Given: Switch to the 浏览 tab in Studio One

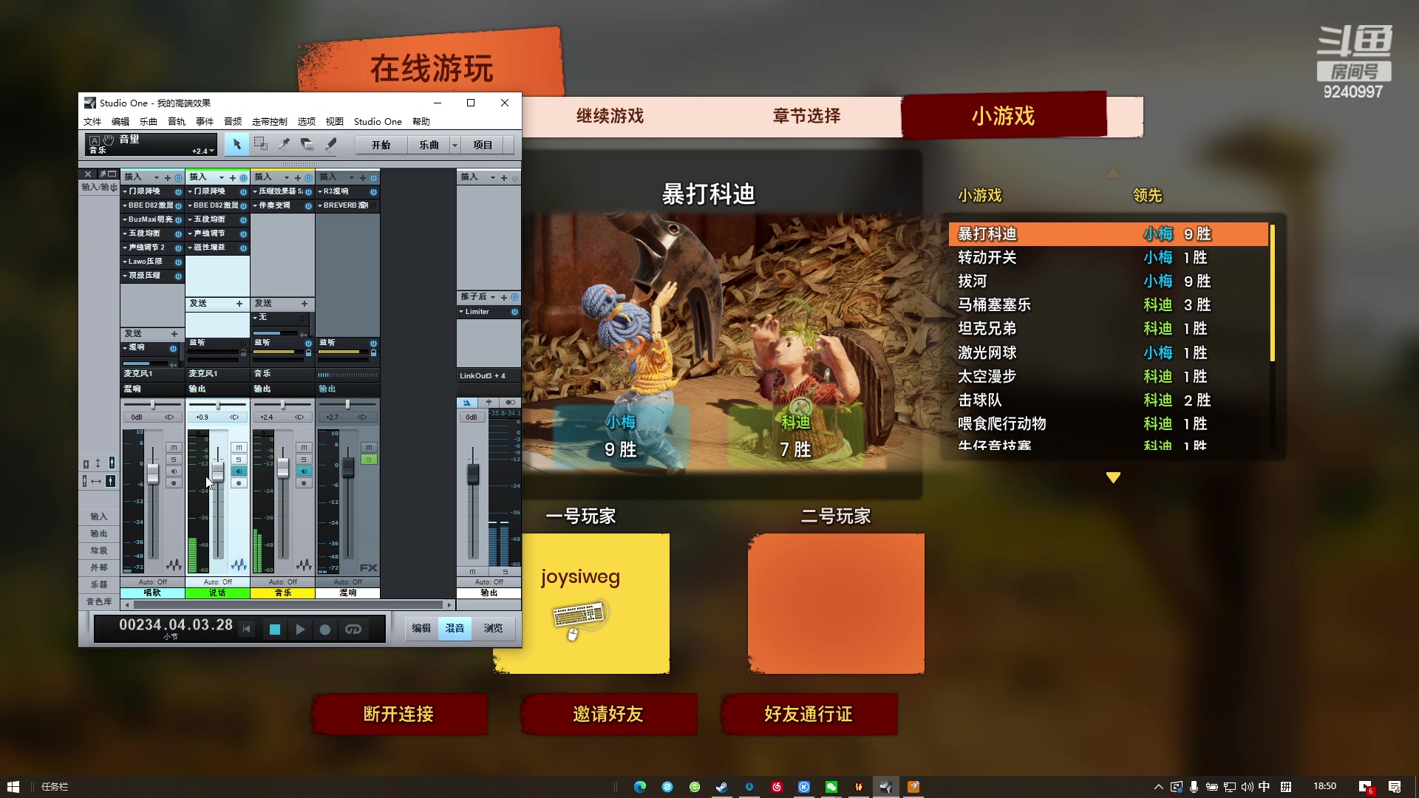Looking at the screenshot, I should (x=493, y=628).
